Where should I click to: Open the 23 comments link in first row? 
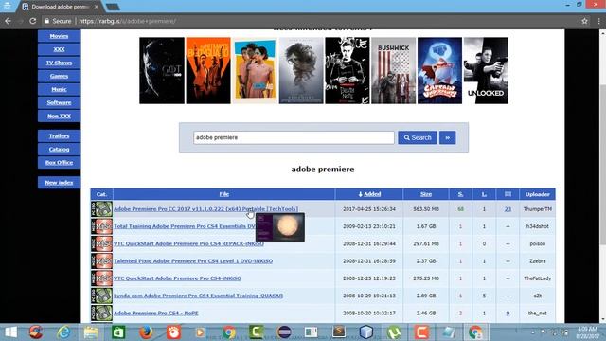[x=508, y=209]
